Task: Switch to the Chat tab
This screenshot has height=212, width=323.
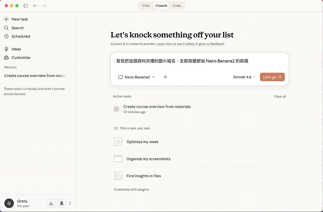Action: tap(146, 6)
